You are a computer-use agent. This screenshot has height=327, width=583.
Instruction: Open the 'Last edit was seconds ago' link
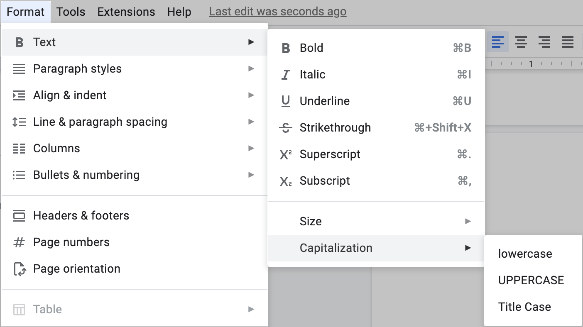tap(277, 12)
